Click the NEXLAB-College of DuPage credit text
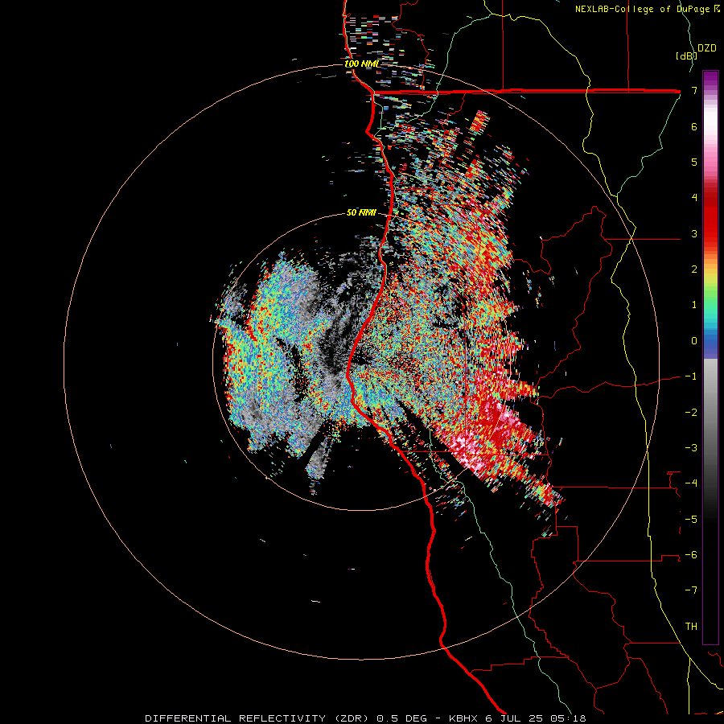 point(644,9)
